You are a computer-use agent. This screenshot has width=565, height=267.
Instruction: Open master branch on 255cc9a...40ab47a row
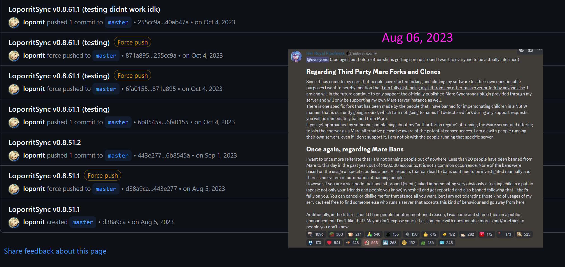[118, 22]
